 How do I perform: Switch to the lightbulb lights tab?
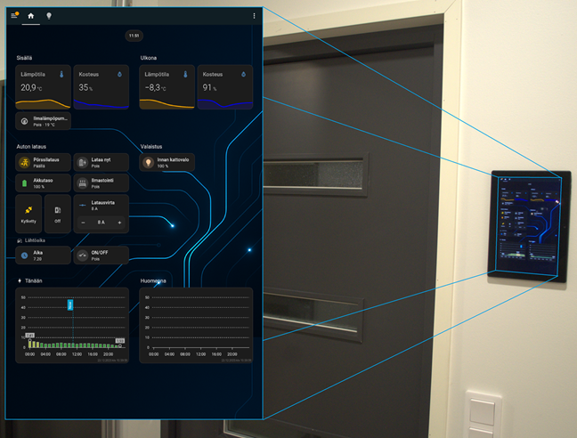tap(49, 15)
